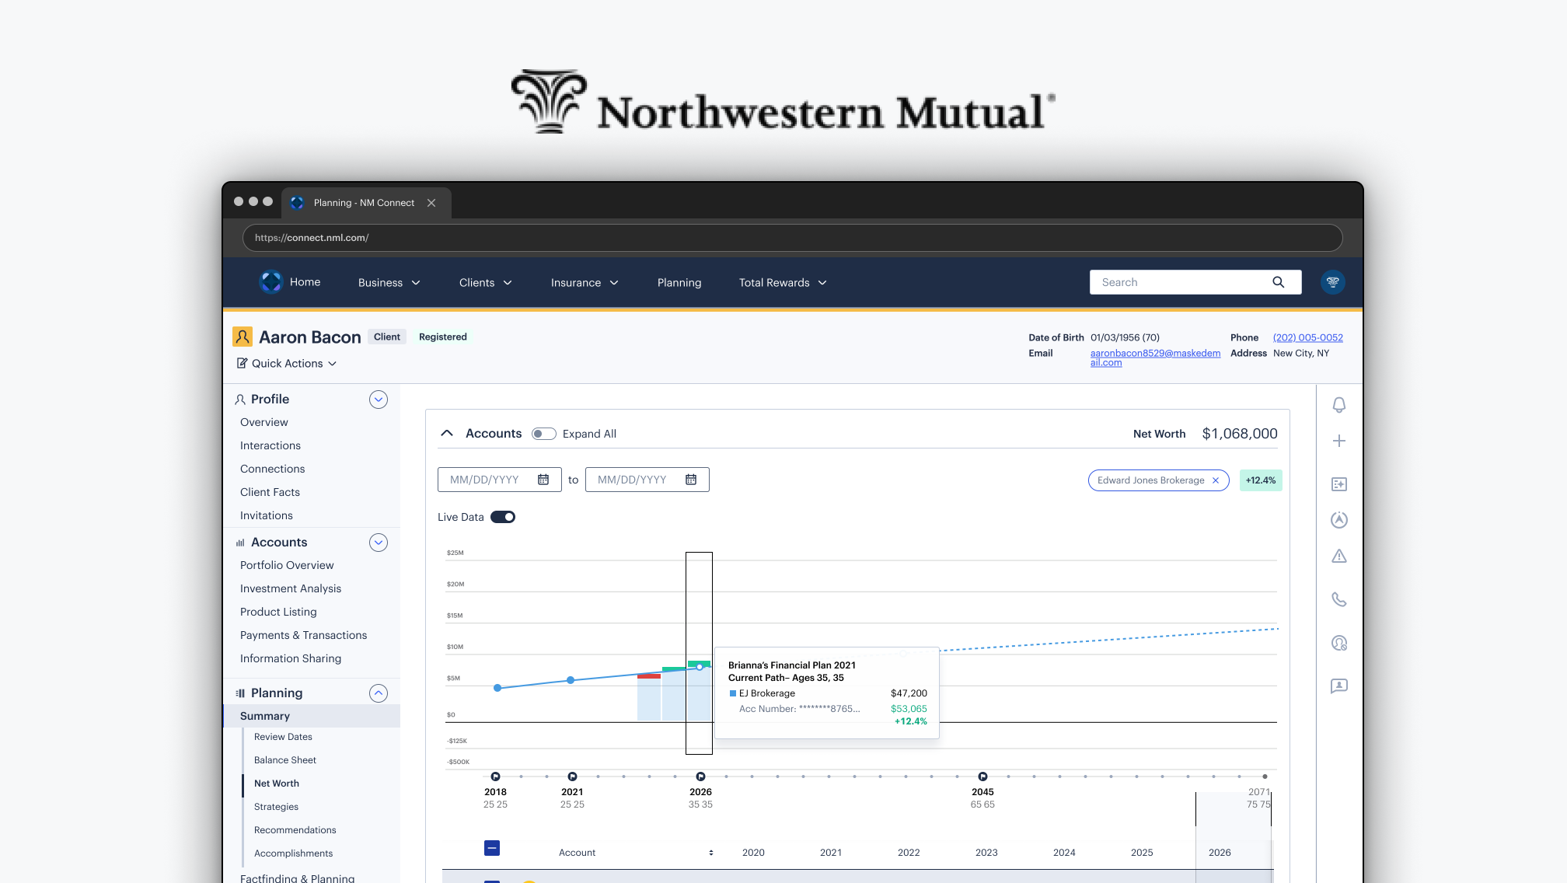Toggle the Account table header select-all checkbox

click(492, 848)
